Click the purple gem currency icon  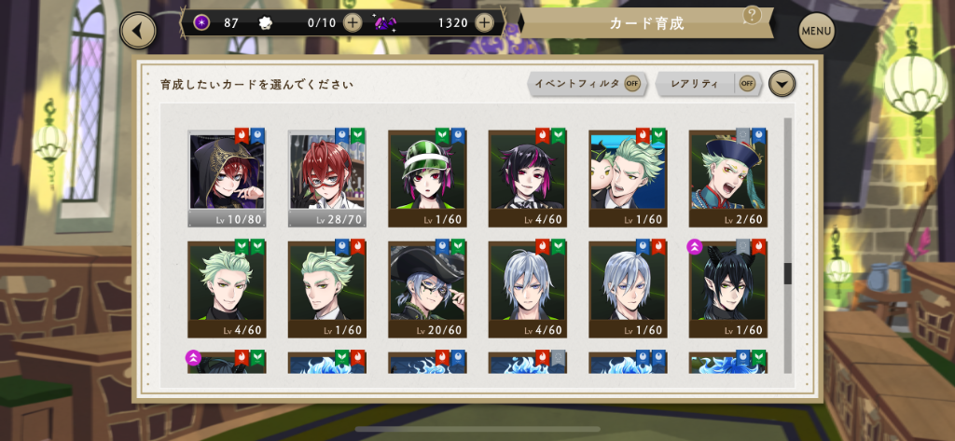click(x=385, y=23)
